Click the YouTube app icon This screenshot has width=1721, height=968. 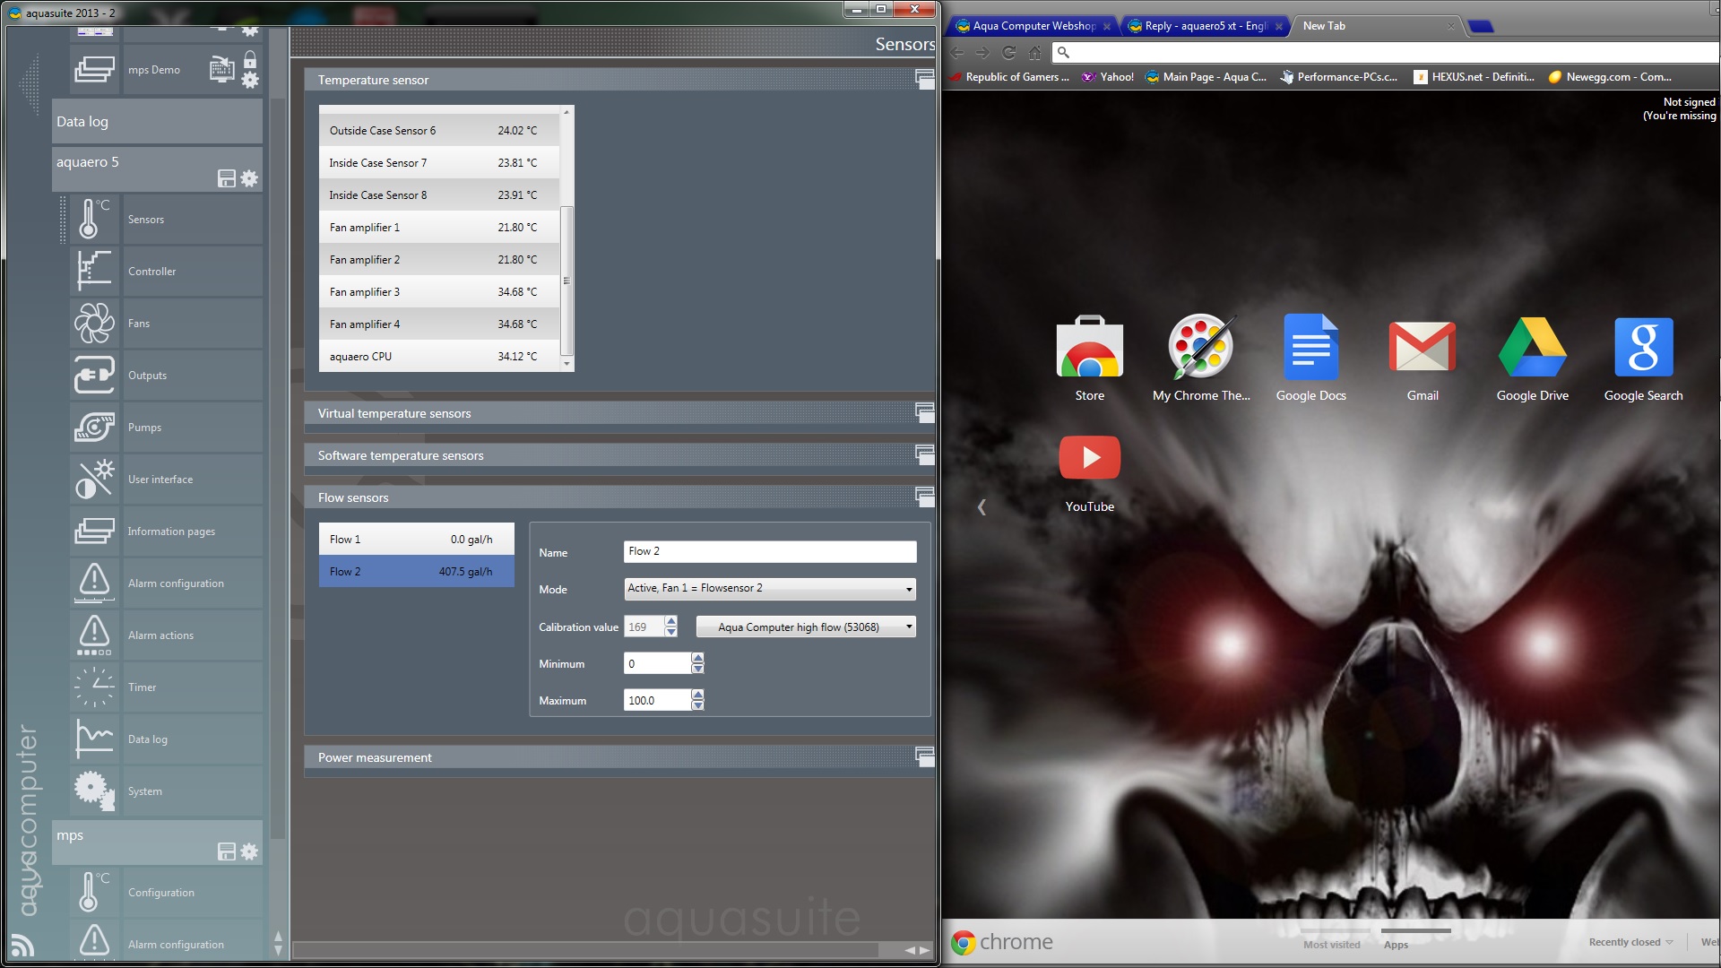click(1089, 458)
